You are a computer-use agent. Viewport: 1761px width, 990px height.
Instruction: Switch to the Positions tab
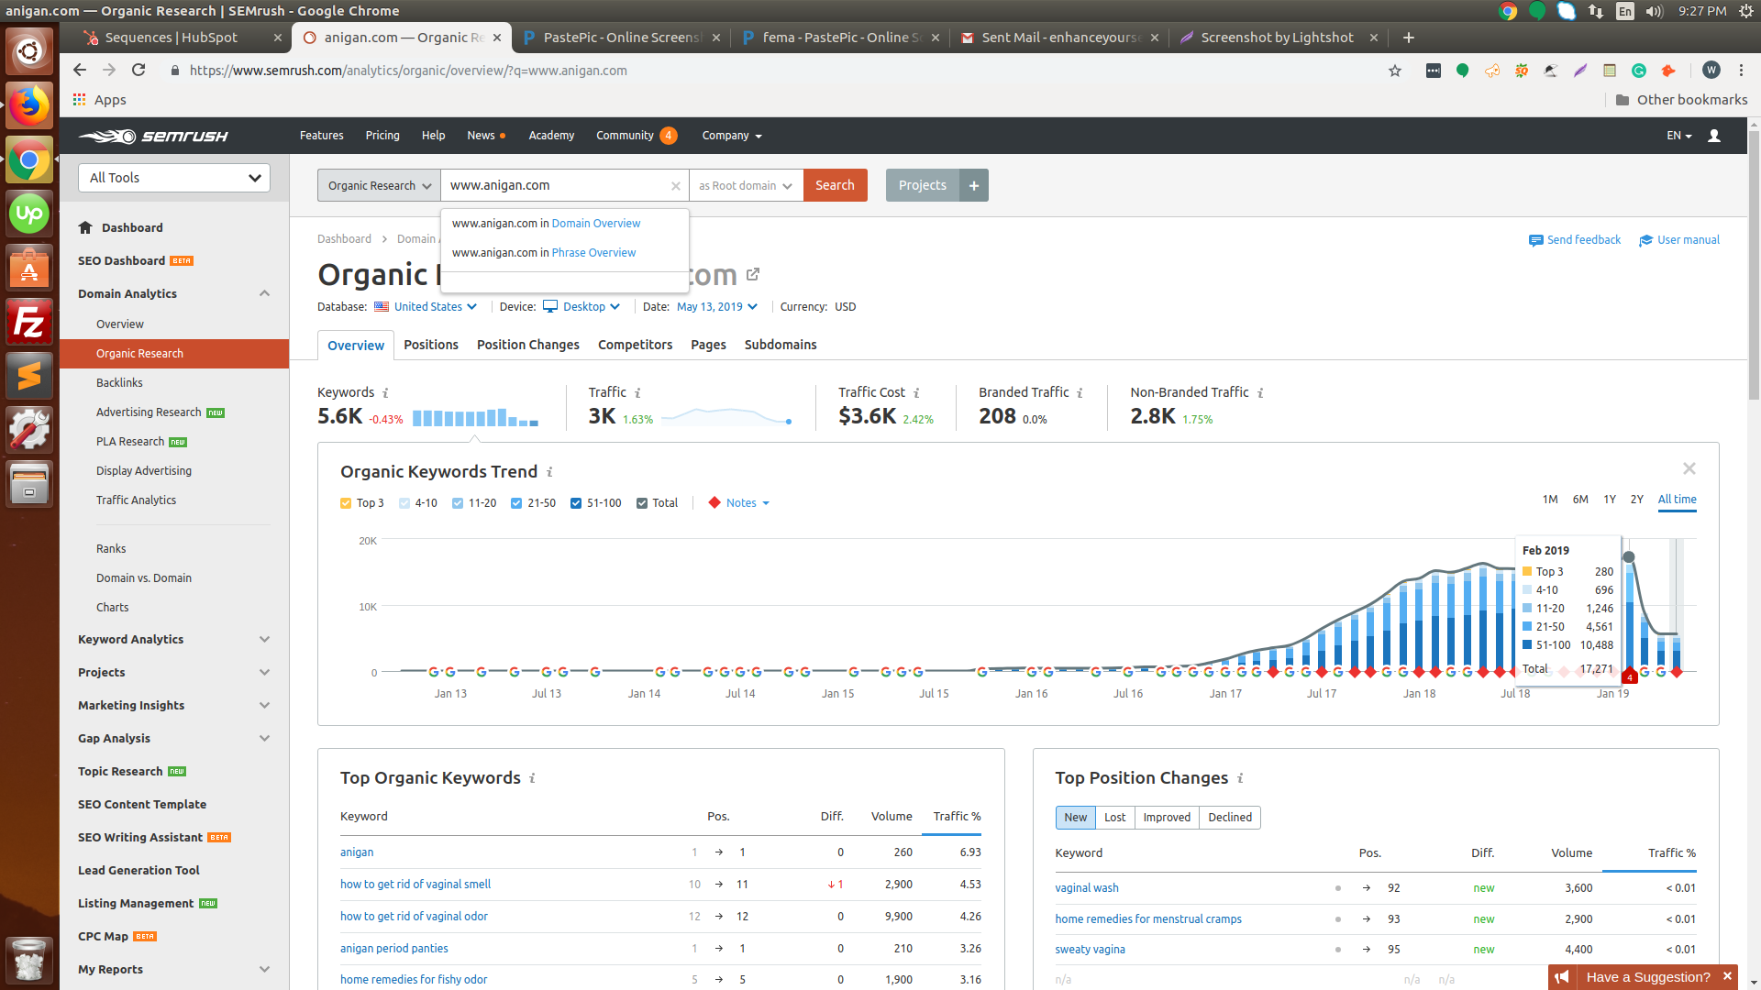[x=430, y=345]
